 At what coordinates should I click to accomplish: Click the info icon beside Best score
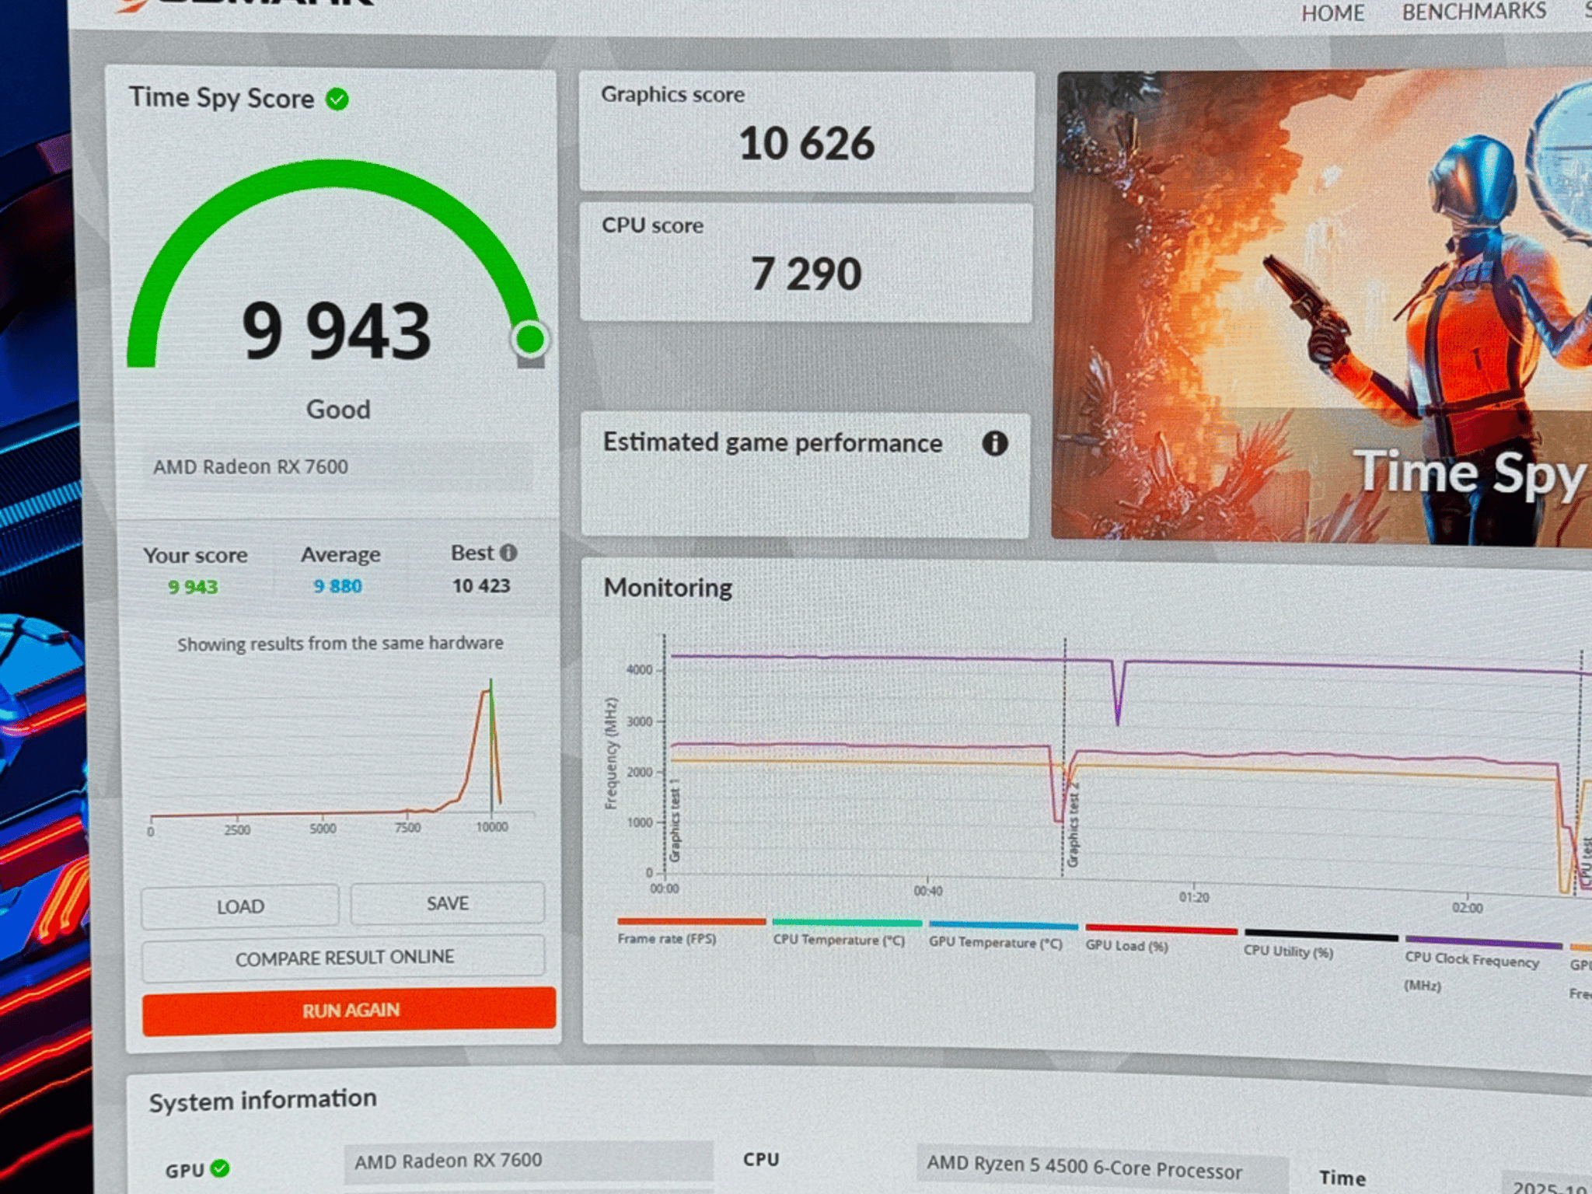[x=508, y=553]
